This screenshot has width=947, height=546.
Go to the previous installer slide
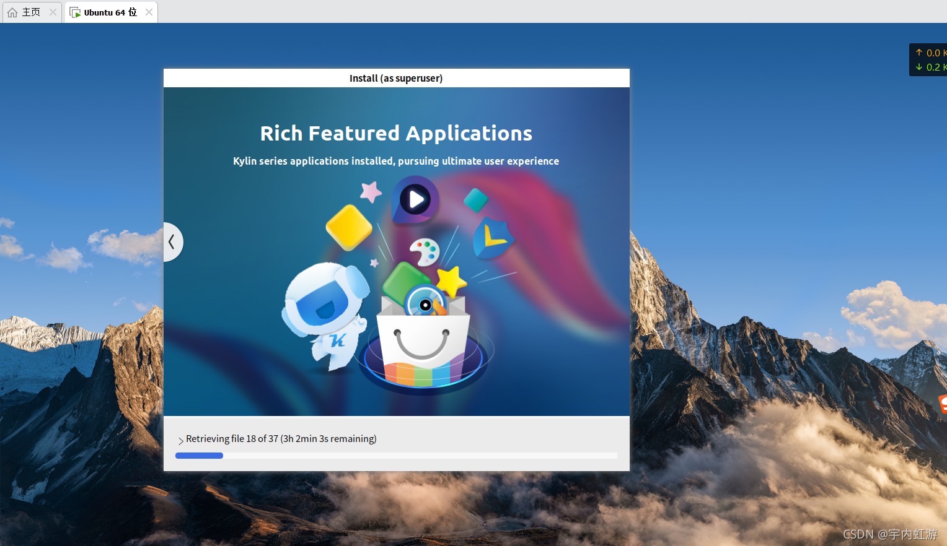pyautogui.click(x=172, y=242)
